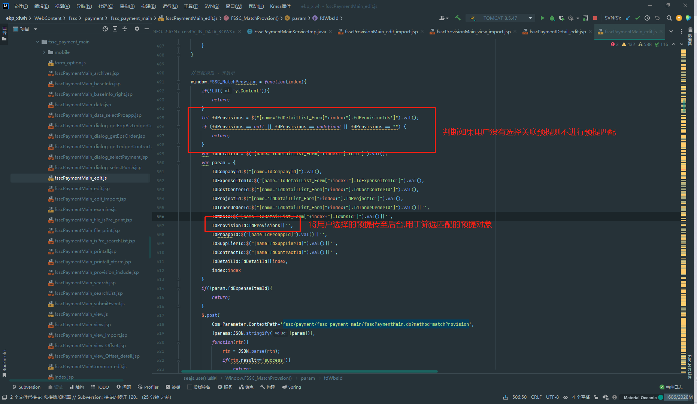Start debugging with the bug icon
Image resolution: width=697 pixels, height=404 pixels.
point(552,18)
